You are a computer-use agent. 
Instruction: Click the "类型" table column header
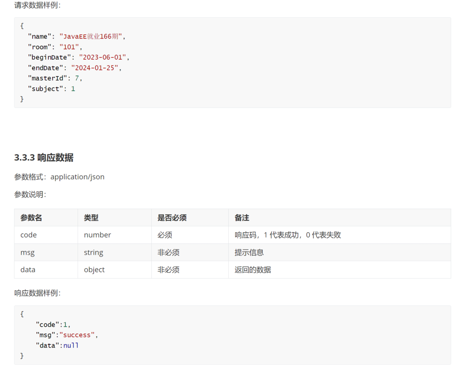[x=91, y=218]
